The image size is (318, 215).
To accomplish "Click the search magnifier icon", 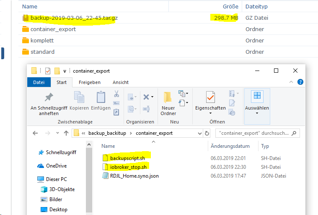I will pyautogui.click(x=294, y=133).
